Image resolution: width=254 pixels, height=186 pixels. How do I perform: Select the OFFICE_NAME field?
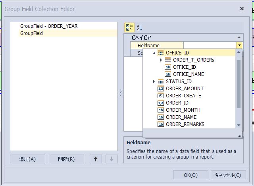(189, 74)
